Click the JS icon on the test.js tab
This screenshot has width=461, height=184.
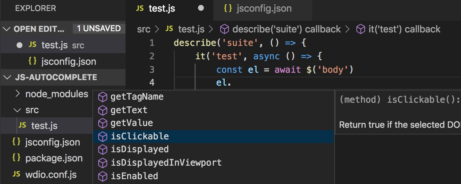point(140,9)
